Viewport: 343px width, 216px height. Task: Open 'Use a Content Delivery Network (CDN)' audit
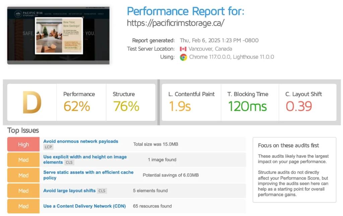tap(84, 206)
